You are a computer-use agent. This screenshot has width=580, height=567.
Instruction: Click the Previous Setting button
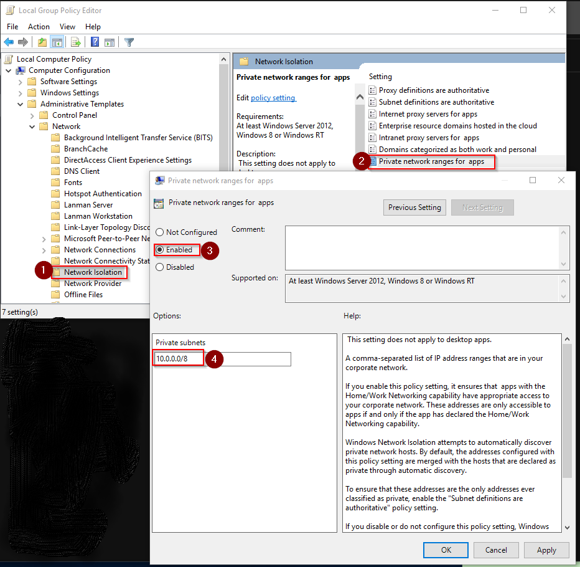(x=414, y=207)
